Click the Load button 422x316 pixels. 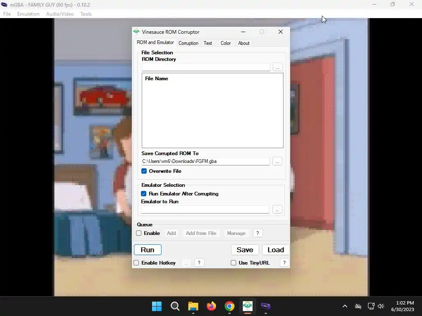point(276,250)
